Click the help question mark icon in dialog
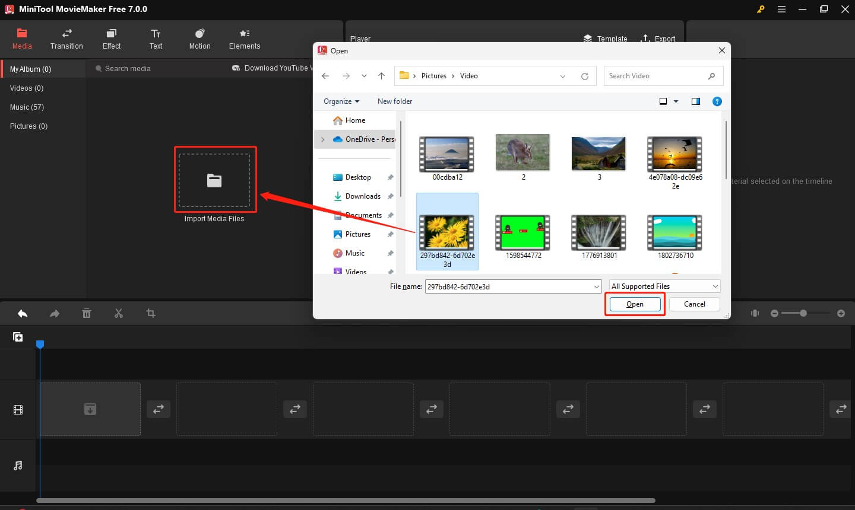 pyautogui.click(x=717, y=101)
